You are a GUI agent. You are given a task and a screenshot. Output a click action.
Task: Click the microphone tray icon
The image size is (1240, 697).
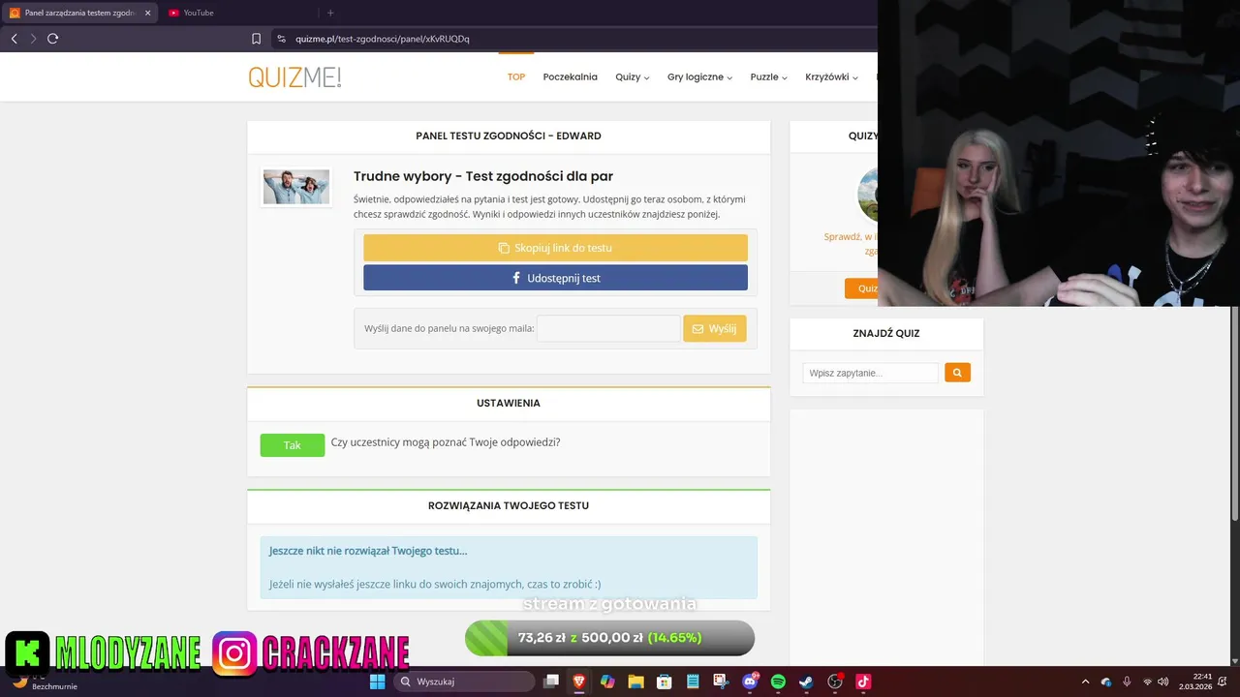coord(1127,682)
